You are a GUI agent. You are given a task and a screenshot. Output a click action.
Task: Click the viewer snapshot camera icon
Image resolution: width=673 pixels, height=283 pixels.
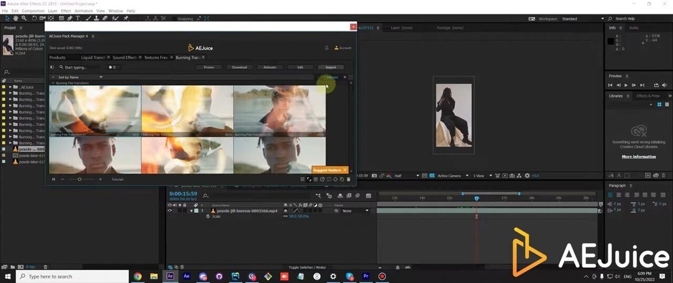tap(374, 176)
